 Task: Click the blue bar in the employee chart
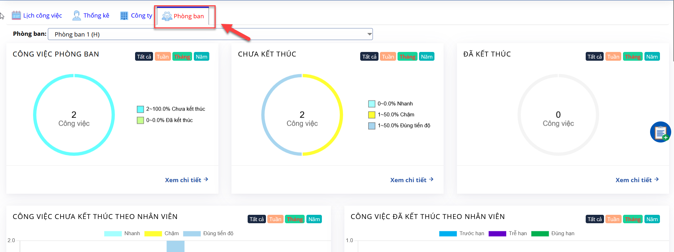pos(176,246)
